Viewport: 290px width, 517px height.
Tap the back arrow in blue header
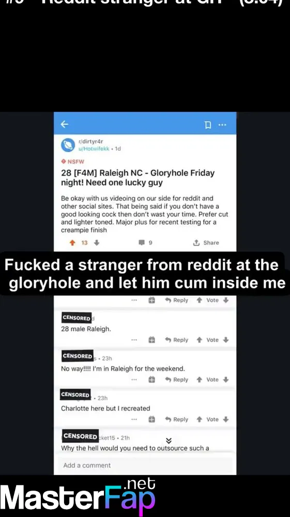coord(65,124)
